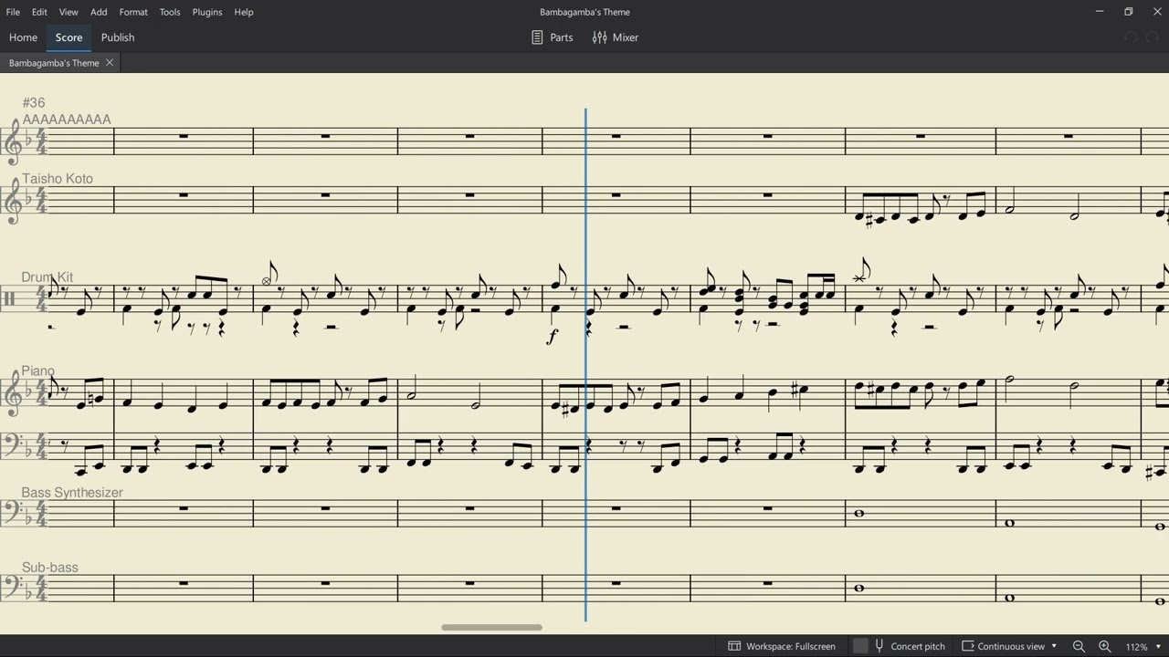The image size is (1169, 657).
Task: Click the zoom in magnifier icon
Action: pyautogui.click(x=1104, y=646)
